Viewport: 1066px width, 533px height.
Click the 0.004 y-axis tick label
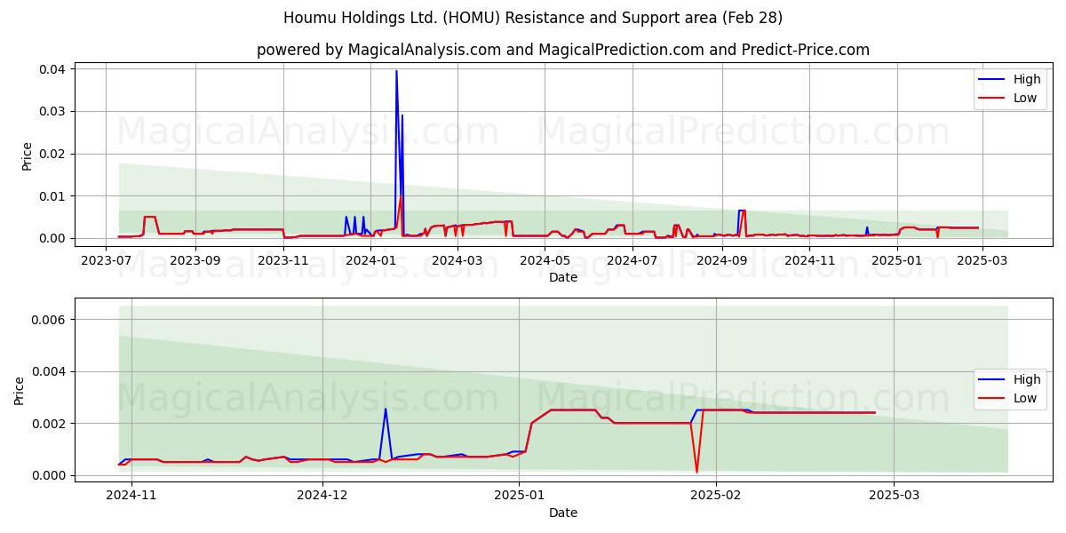50,371
